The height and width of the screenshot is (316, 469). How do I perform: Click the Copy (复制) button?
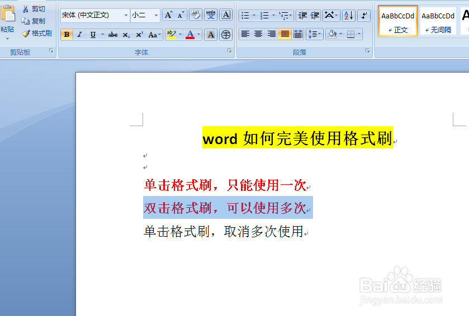[34, 21]
